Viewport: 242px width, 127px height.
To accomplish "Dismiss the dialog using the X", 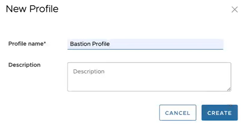I will [234, 10].
